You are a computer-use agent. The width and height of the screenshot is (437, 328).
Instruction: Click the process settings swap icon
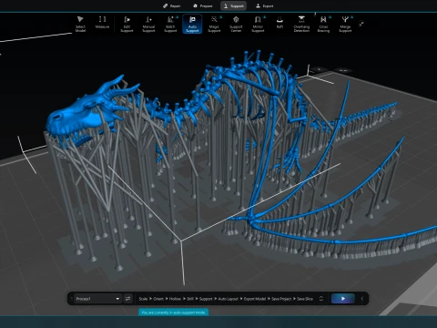coord(128,299)
